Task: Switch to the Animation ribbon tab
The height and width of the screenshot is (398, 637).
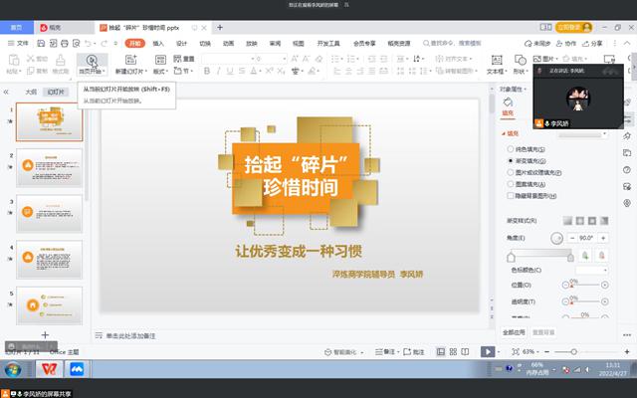Action: [x=228, y=43]
